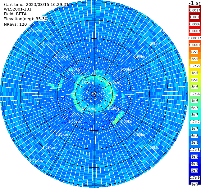Click the 3e-9 colorbar label
Screen dimensions: 201x188
pos(195,170)
